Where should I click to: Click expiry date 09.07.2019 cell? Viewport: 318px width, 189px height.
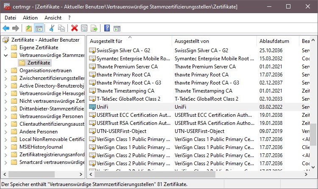[271, 131]
